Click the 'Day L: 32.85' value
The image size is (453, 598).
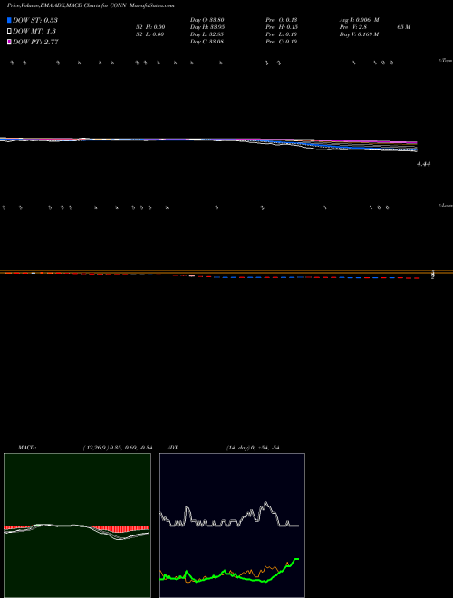tap(207, 34)
